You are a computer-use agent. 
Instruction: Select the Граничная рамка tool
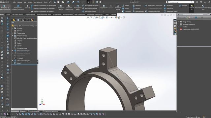click(x=170, y=11)
